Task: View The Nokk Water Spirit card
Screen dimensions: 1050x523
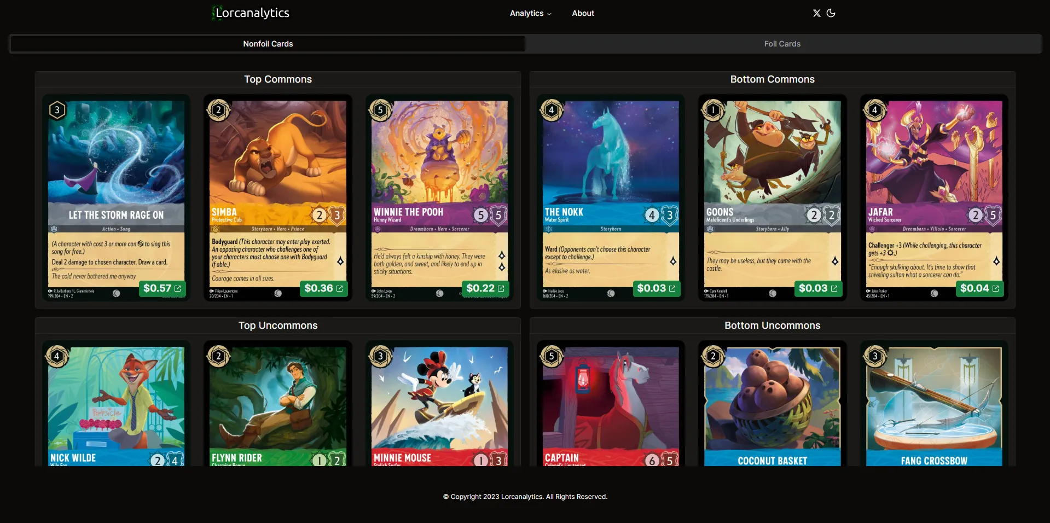Action: (x=611, y=199)
